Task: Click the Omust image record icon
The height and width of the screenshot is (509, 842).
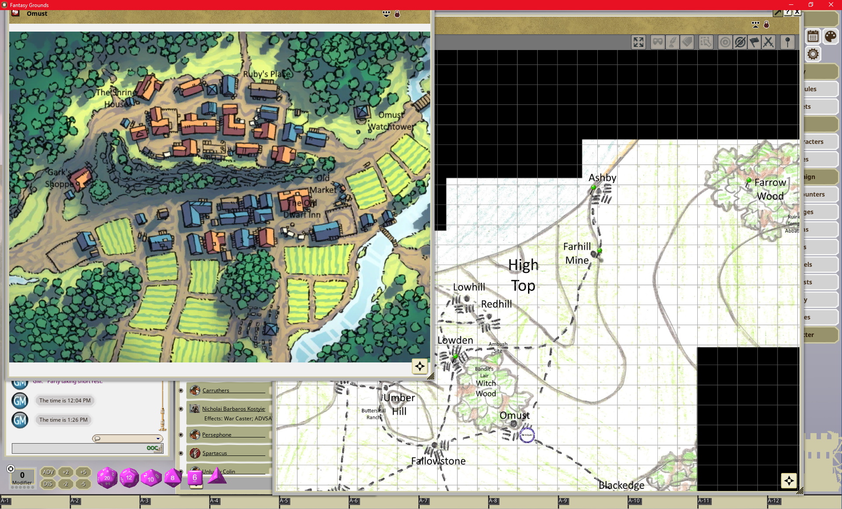Action: [x=15, y=13]
